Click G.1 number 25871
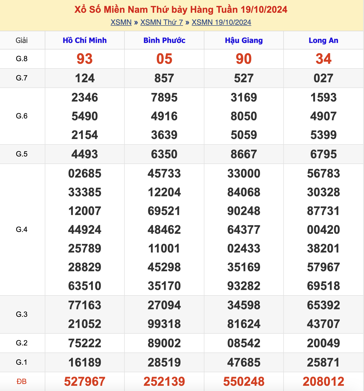The height and width of the screenshot is (391, 364). click(323, 363)
